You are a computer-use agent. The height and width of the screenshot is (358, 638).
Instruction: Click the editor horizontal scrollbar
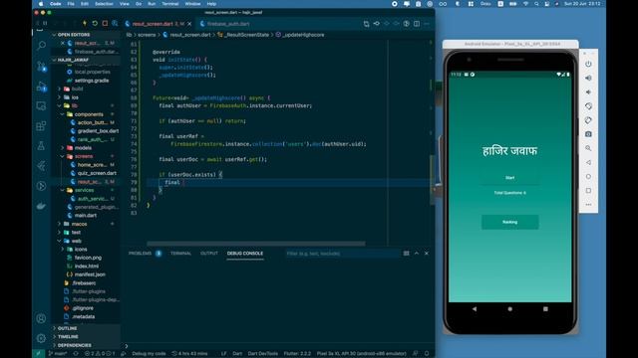click(256, 244)
